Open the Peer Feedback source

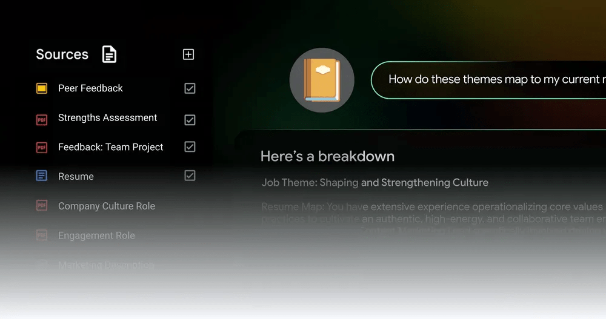pos(90,88)
